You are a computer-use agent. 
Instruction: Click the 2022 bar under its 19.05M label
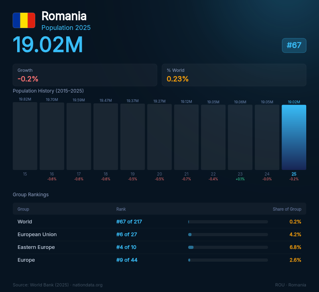pyautogui.click(x=213, y=137)
